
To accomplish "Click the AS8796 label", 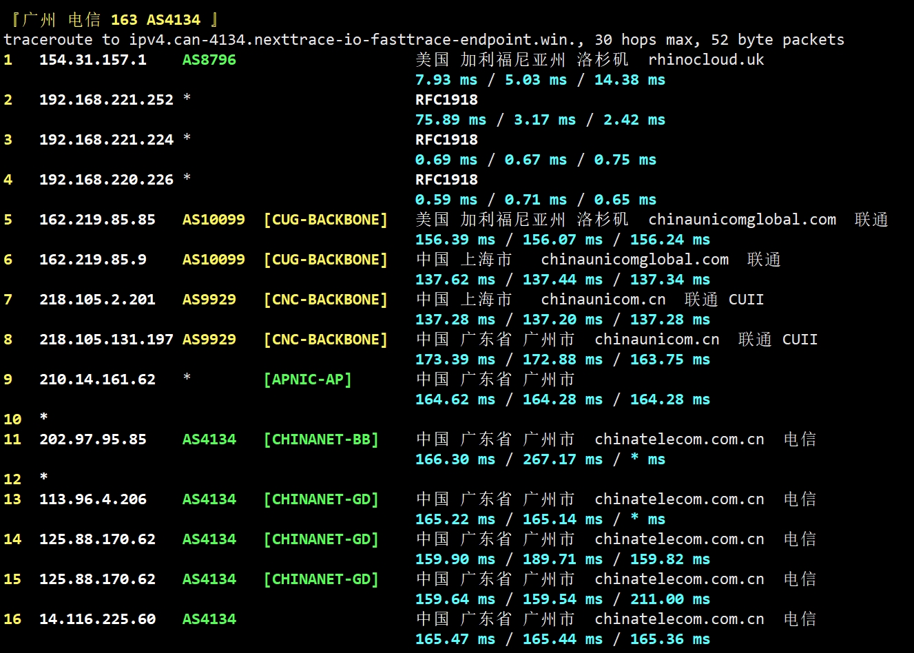I will click(209, 60).
